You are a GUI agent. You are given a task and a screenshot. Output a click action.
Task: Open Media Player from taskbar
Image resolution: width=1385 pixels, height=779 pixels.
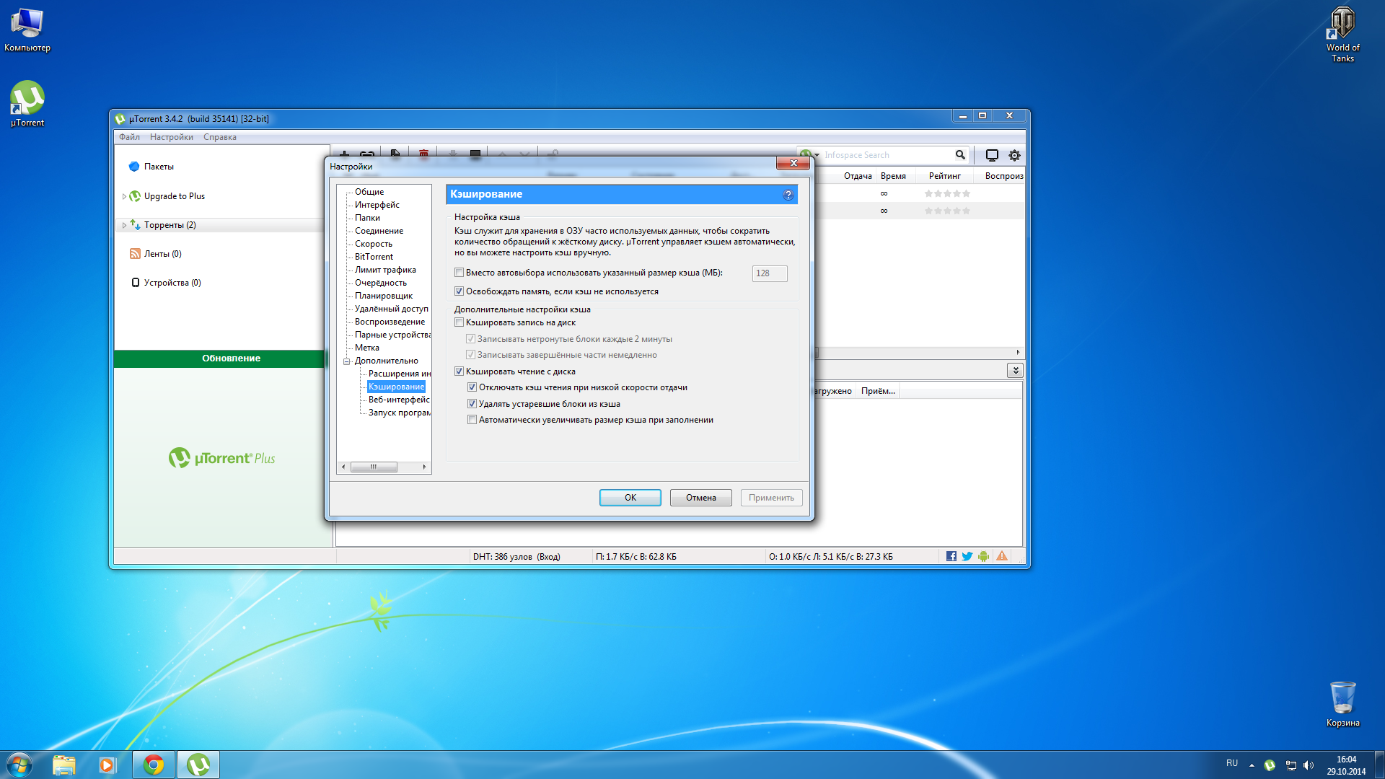click(x=107, y=765)
